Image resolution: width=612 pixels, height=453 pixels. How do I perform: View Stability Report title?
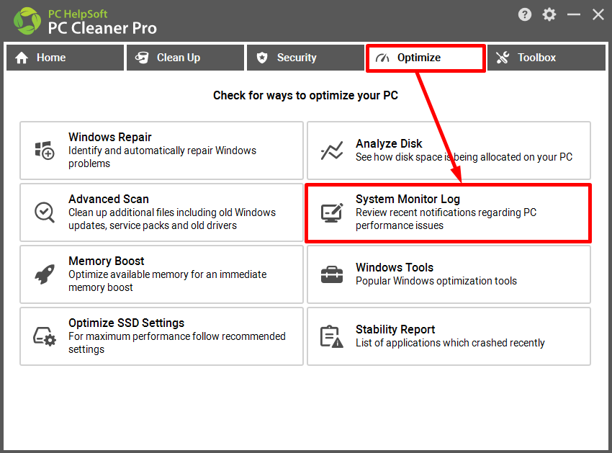pyautogui.click(x=395, y=330)
